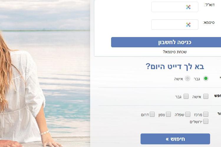Click the ירושלים label text
The height and width of the screenshot is (147, 221).
(x=196, y=122)
